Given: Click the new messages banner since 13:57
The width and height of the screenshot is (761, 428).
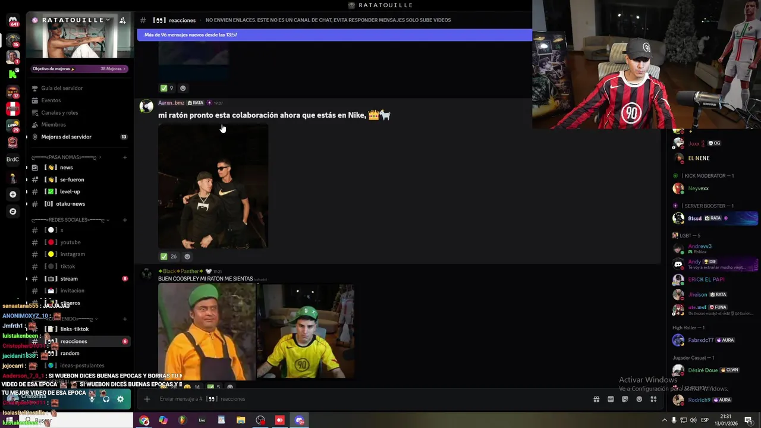Looking at the screenshot, I should (x=334, y=34).
